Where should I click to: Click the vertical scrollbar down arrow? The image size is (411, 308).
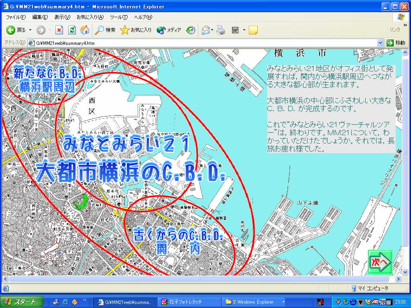pyautogui.click(x=405, y=272)
